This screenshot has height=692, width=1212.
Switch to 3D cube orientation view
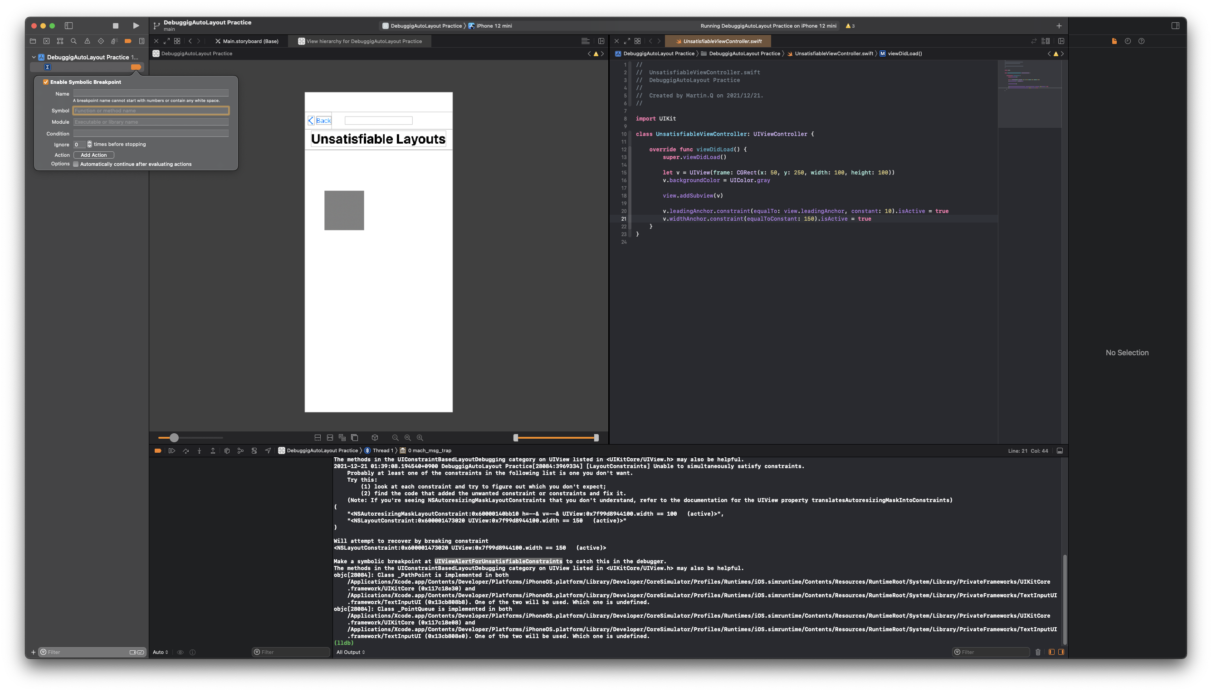coord(375,438)
